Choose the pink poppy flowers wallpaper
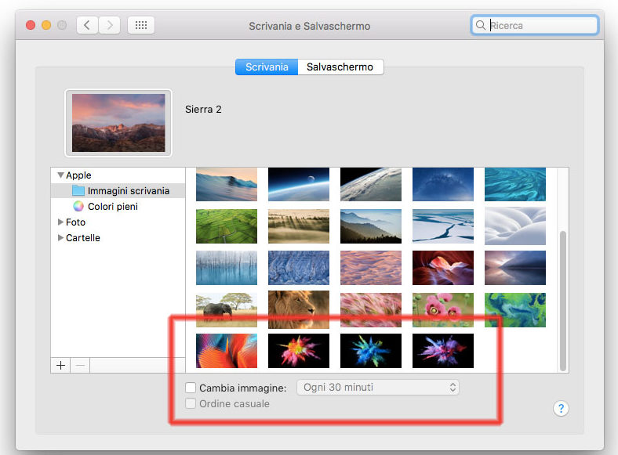618x455 pixels. click(x=443, y=310)
